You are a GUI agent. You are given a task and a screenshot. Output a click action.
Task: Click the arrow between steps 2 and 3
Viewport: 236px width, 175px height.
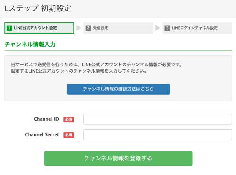point(158,28)
